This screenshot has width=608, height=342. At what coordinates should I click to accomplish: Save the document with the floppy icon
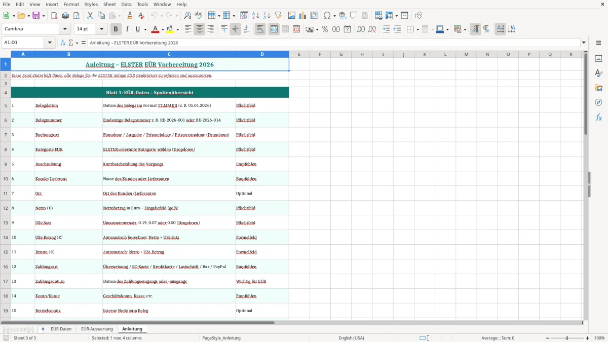[x=36, y=16]
